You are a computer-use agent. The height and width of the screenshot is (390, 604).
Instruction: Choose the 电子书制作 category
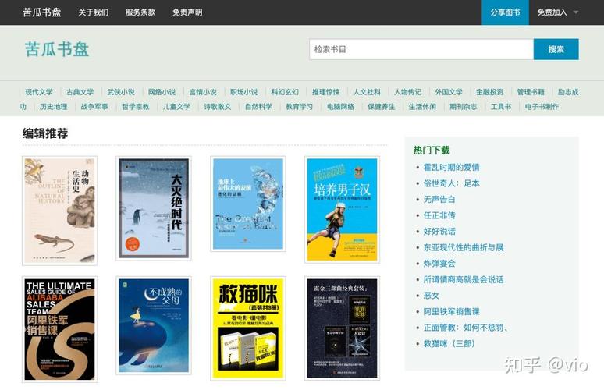542,107
